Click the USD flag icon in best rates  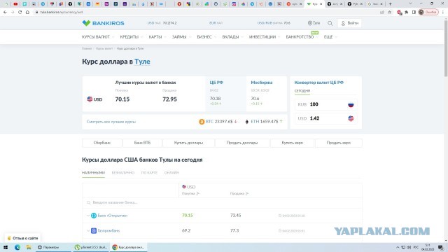[x=90, y=99]
